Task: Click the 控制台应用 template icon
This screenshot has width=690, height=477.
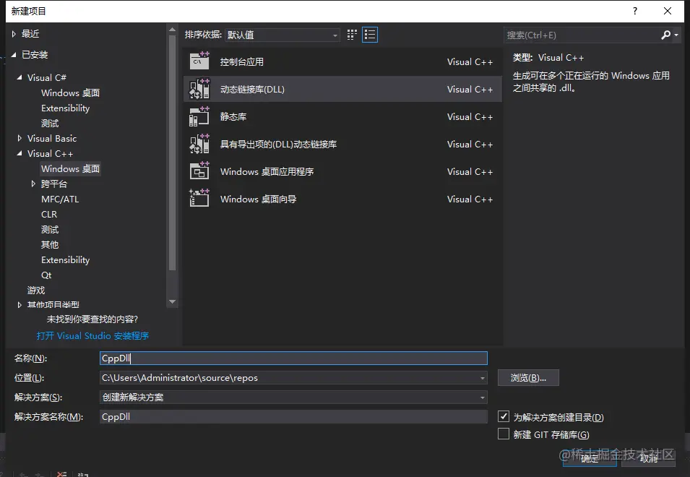Action: click(199, 61)
